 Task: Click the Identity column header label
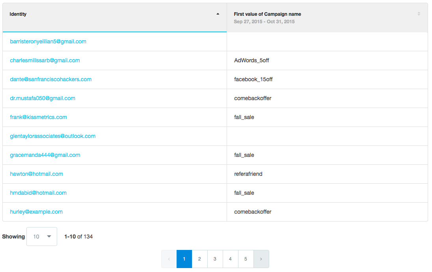click(x=18, y=14)
